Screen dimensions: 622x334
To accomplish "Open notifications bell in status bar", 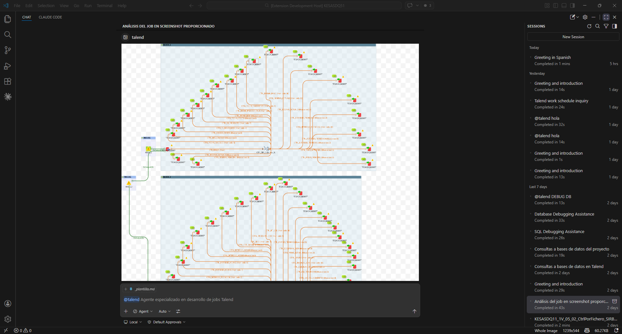I will point(616,331).
